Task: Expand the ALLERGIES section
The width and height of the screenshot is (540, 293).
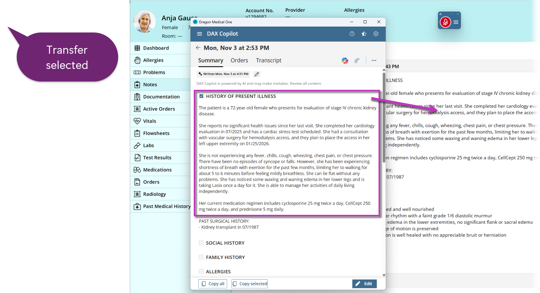Action: tap(201, 271)
